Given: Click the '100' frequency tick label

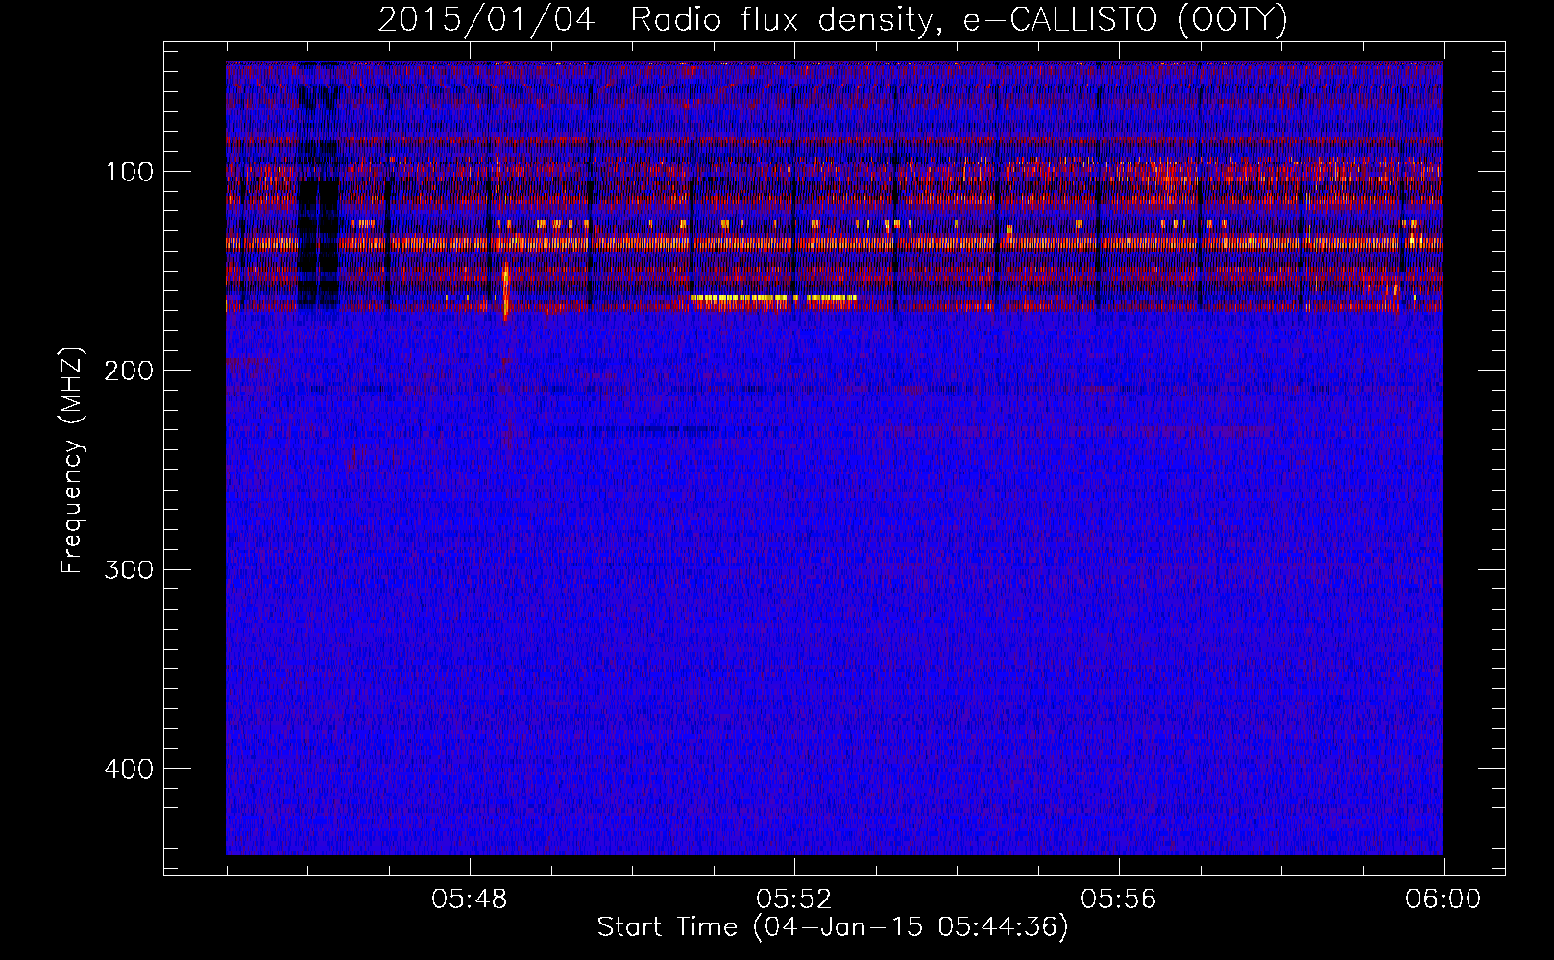Looking at the screenshot, I should tap(130, 172).
